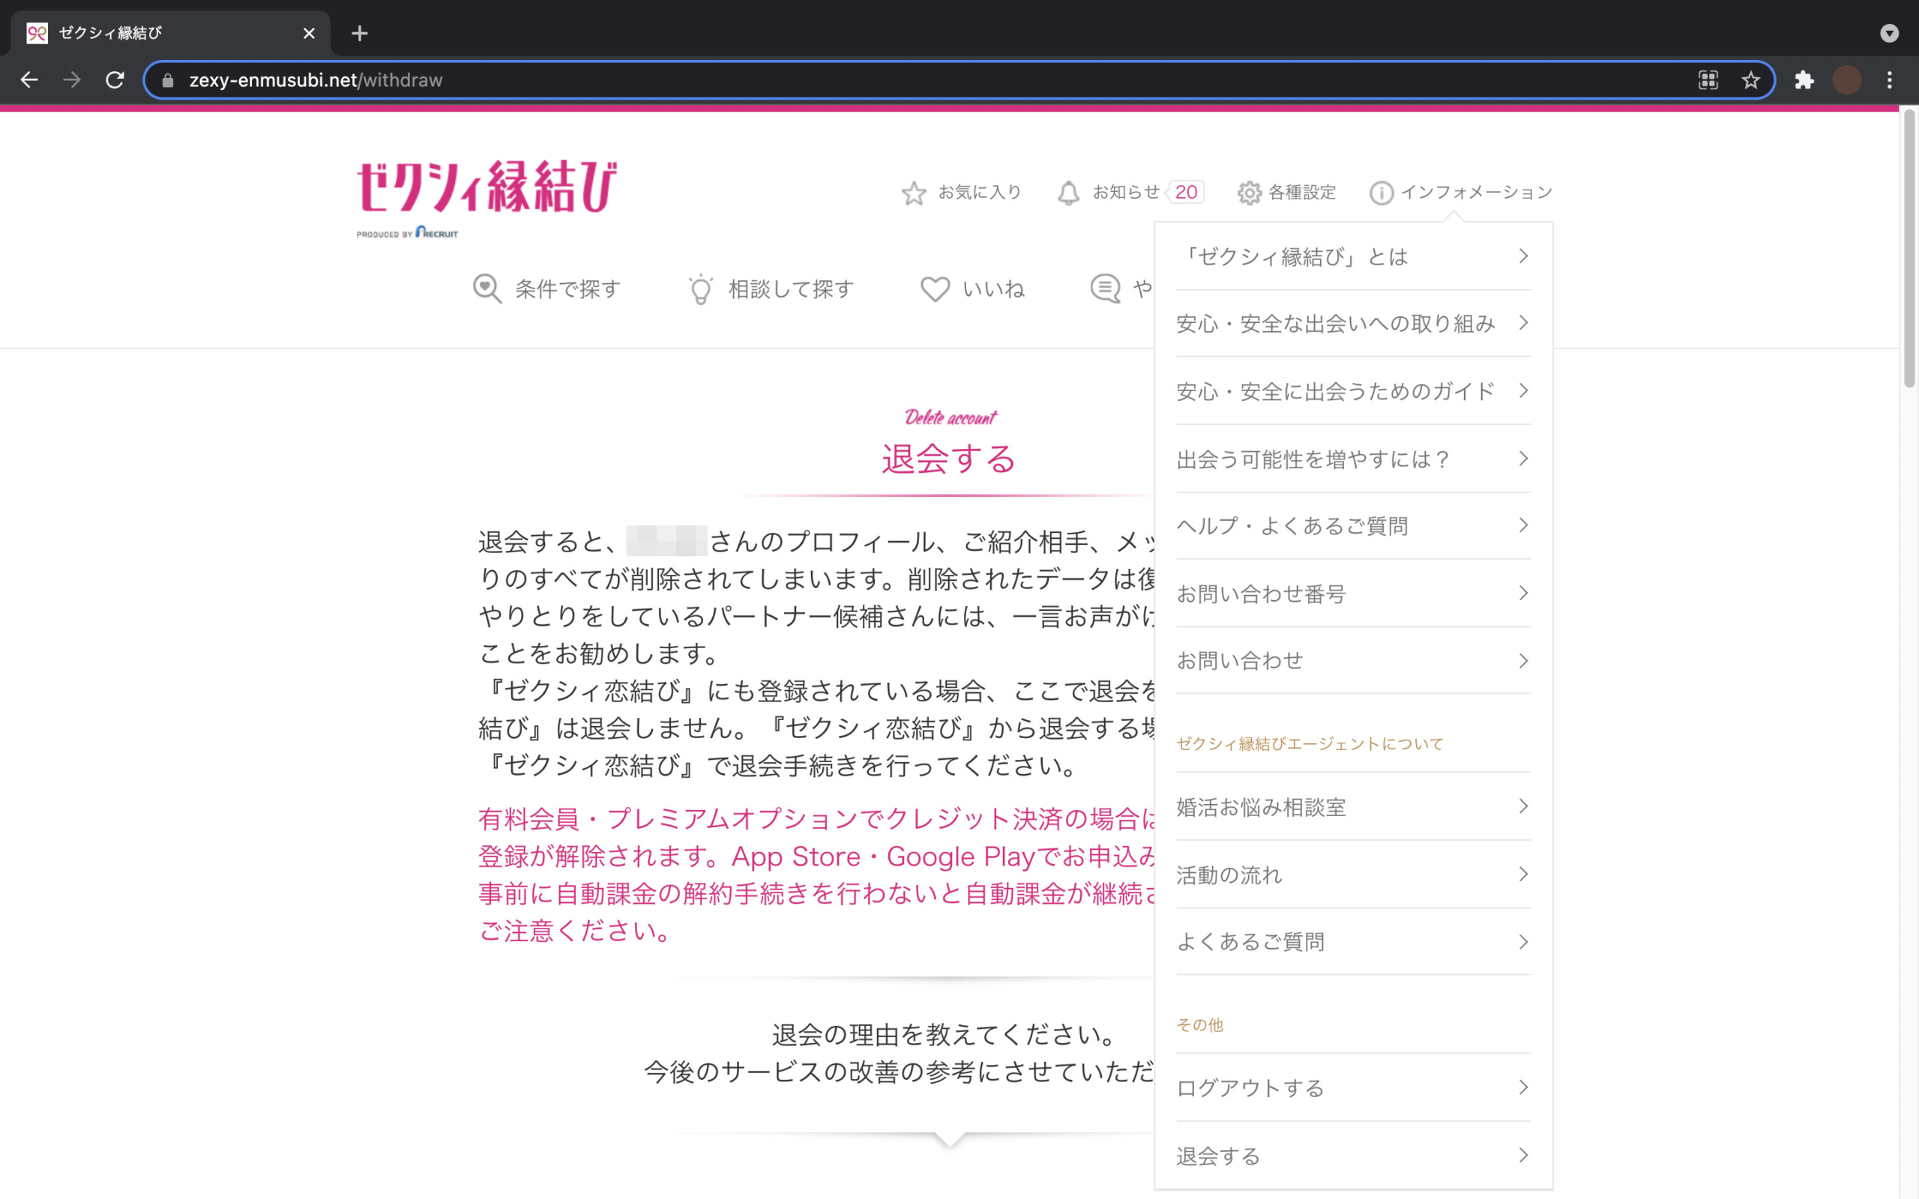Open the お知らせ link
This screenshot has height=1199, width=1919.
1126,192
